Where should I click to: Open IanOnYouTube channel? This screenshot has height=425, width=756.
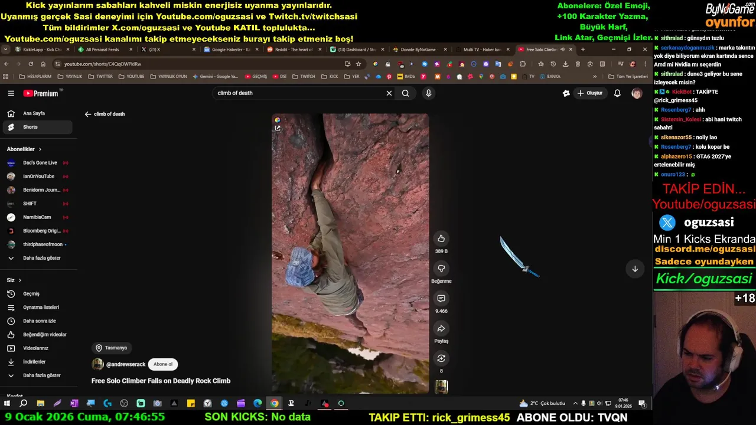[x=37, y=176]
